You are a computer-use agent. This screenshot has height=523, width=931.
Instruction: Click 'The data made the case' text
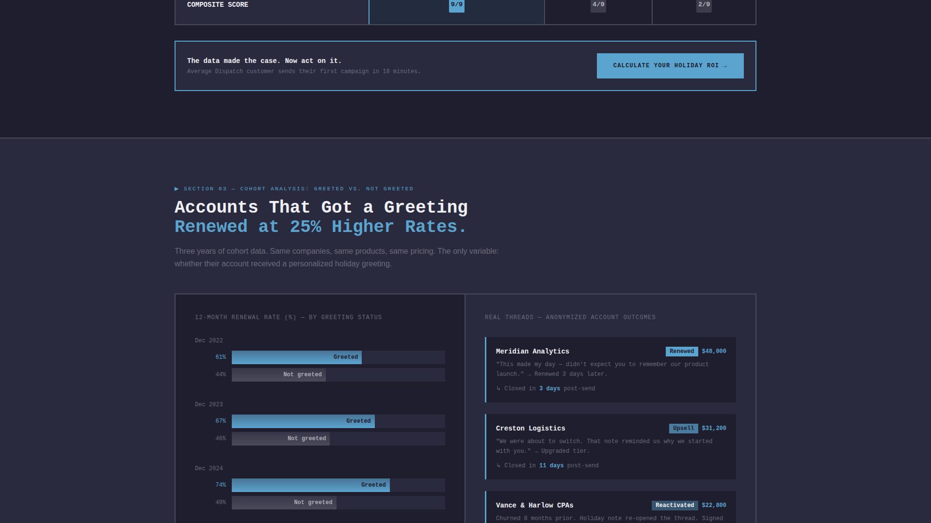tap(264, 61)
